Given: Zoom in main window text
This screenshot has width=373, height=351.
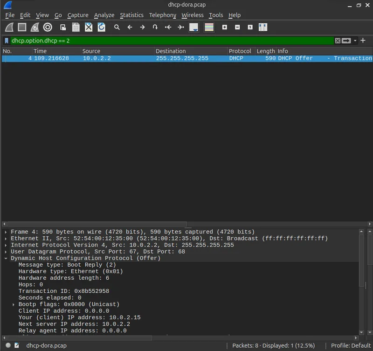Looking at the screenshot, I should (x=225, y=28).
